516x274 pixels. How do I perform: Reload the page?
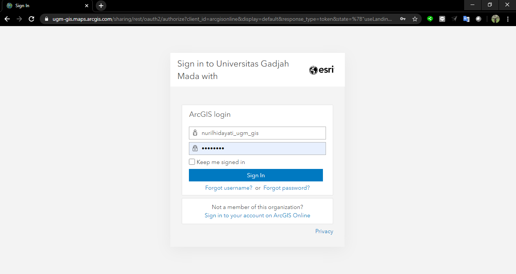click(x=31, y=19)
